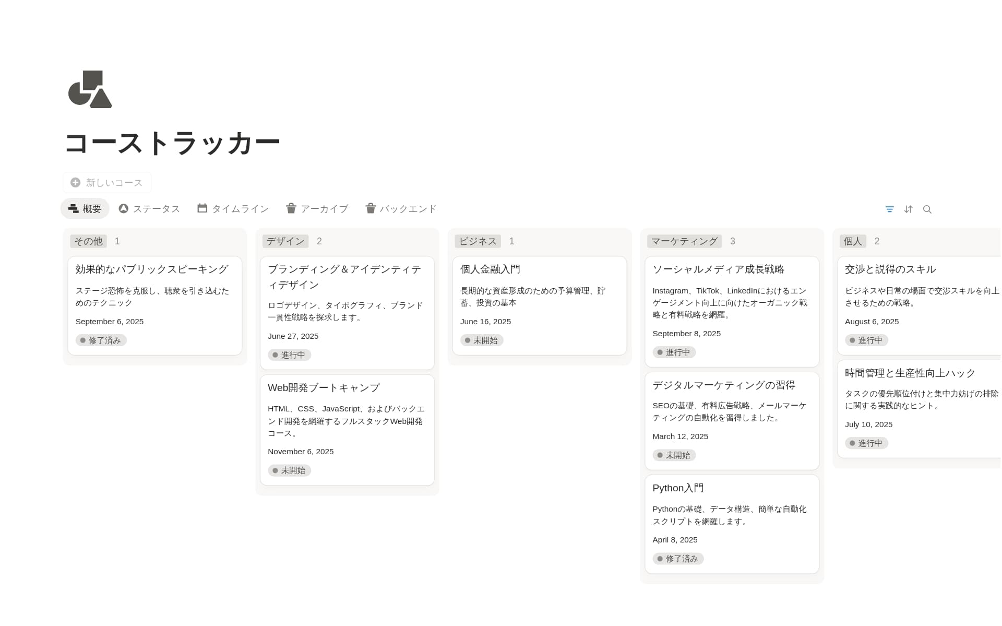1002x626 pixels.
Task: Click plus icon on 新しいコース button
Action: [x=76, y=182]
